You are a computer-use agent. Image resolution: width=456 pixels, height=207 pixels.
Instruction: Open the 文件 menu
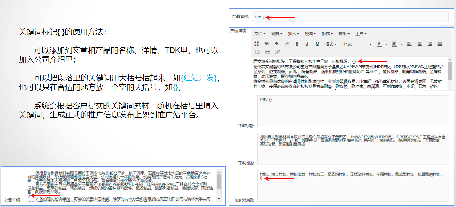tap(260, 33)
